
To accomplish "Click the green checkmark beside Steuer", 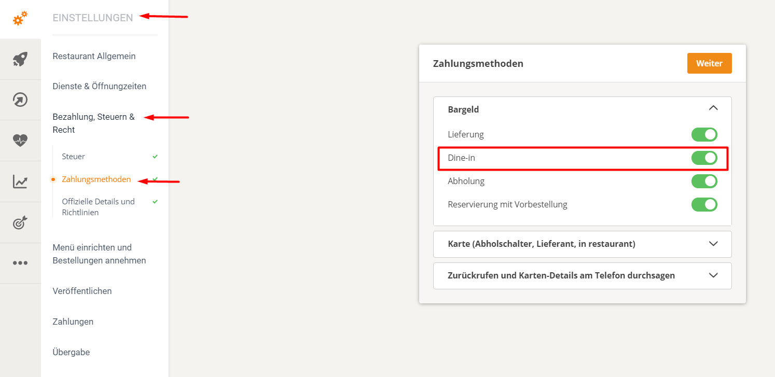I will [x=155, y=156].
